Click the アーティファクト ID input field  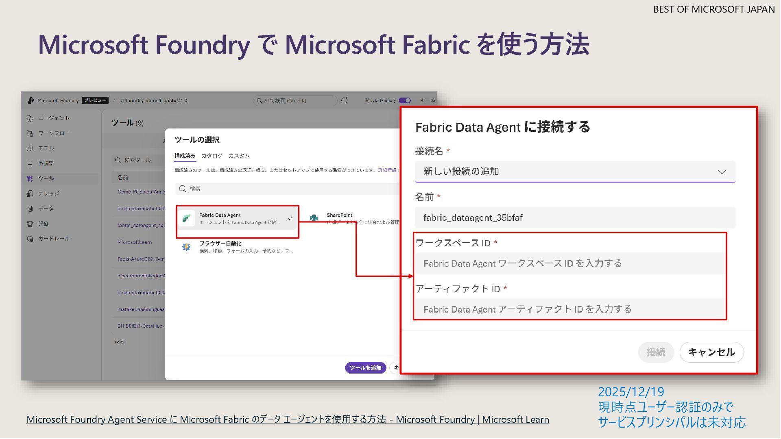coord(569,309)
